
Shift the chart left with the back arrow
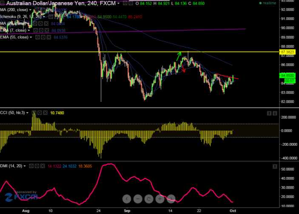pos(127,199)
